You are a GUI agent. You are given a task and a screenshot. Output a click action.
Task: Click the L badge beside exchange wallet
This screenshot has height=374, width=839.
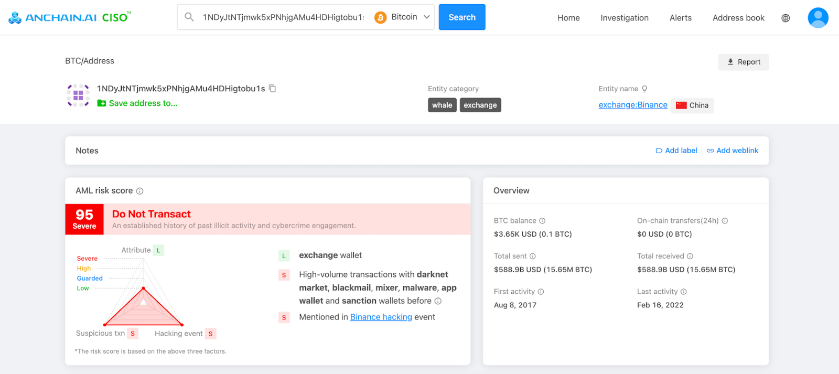point(284,256)
